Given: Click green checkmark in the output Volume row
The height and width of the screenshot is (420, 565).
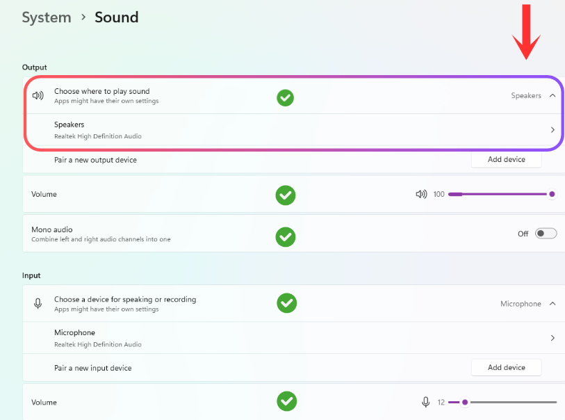Looking at the screenshot, I should pyautogui.click(x=286, y=195).
